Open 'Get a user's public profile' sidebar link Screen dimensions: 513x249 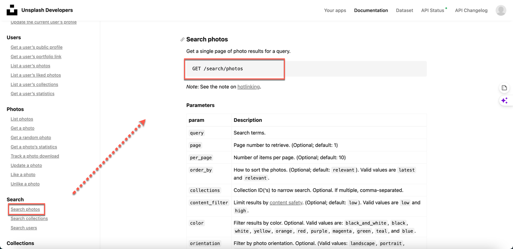point(36,47)
